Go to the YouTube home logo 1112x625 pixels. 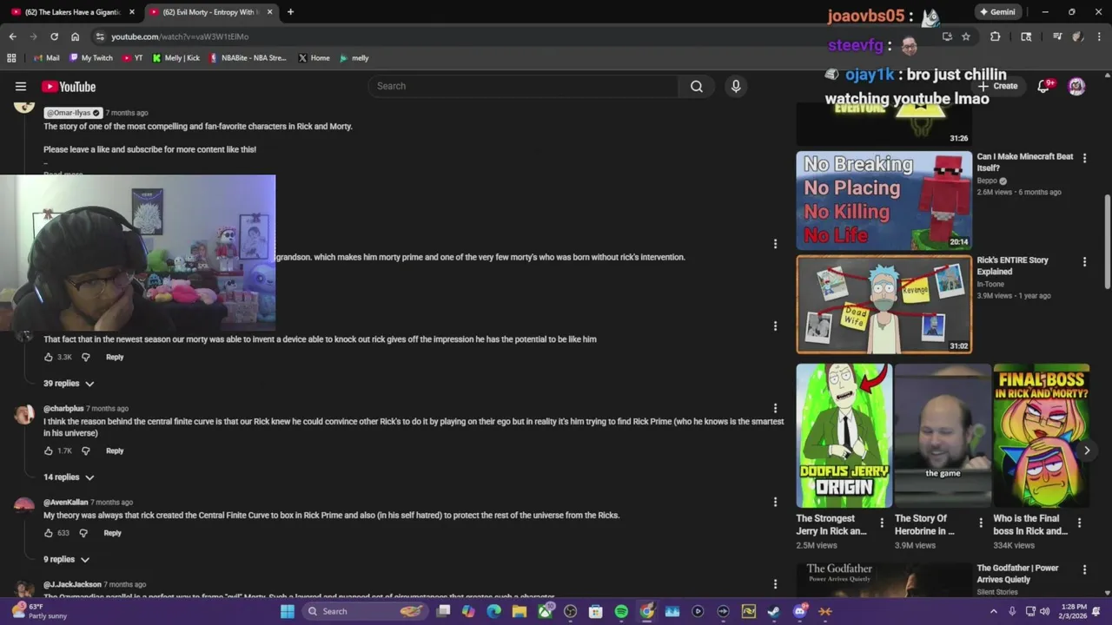tap(69, 87)
